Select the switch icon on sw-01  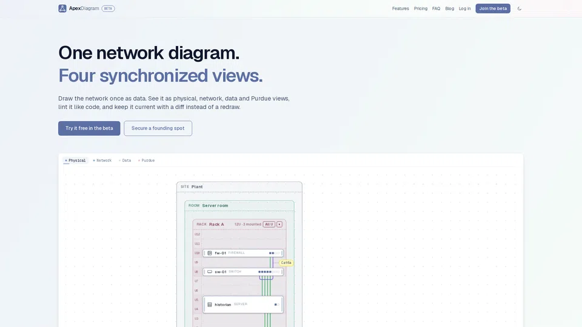(x=210, y=272)
